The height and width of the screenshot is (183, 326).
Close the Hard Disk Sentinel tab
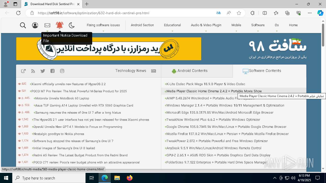(78, 4)
